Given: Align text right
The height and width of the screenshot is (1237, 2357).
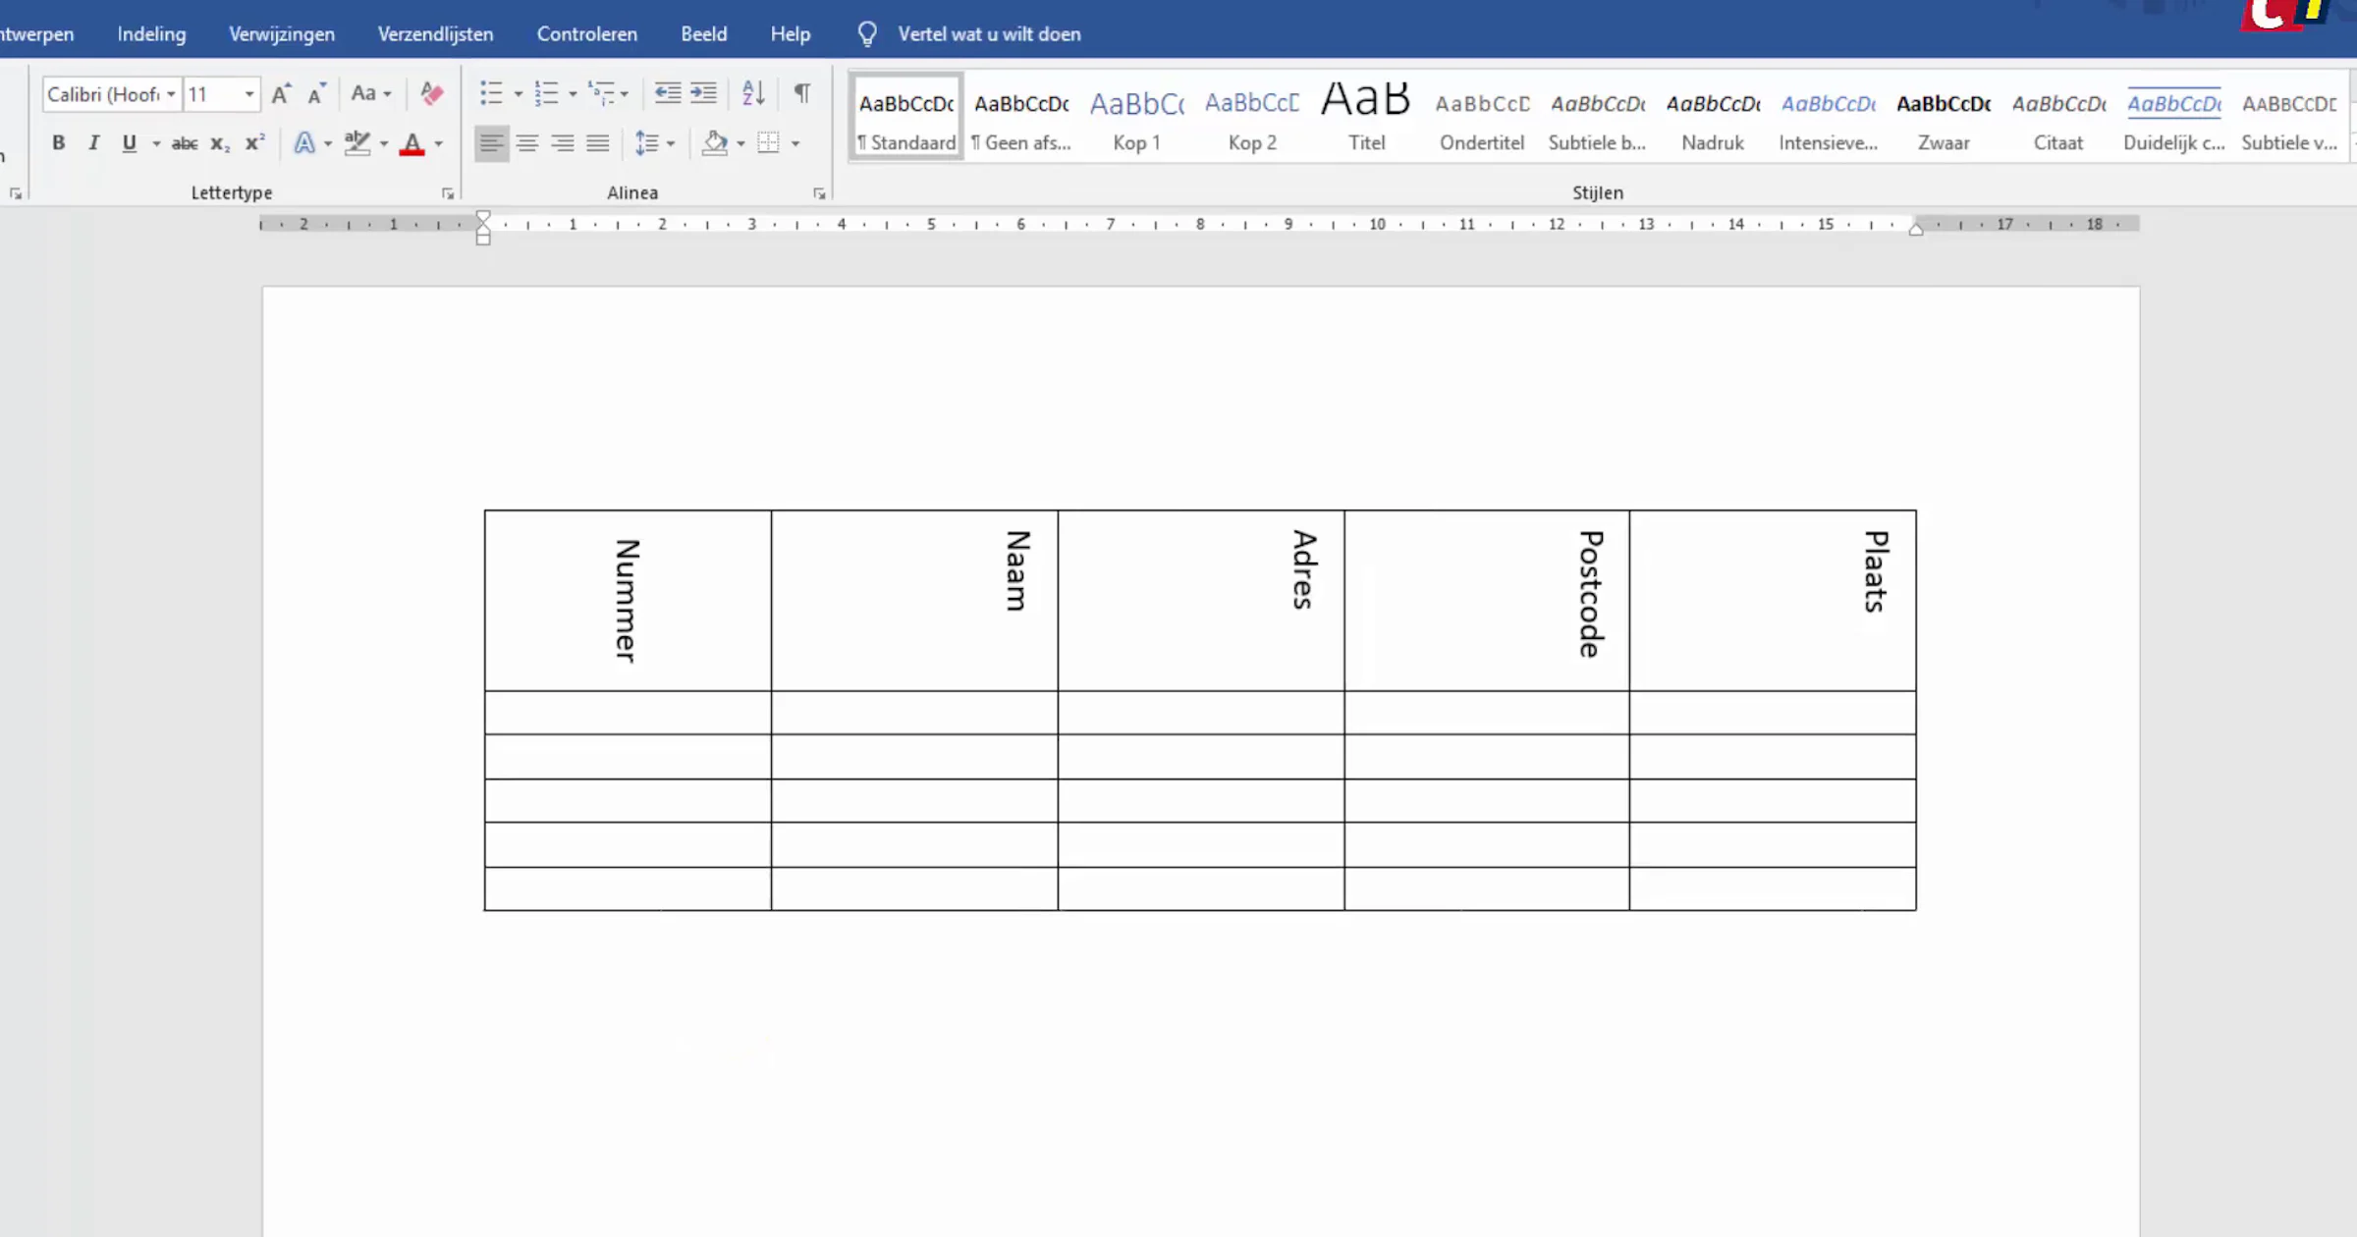Looking at the screenshot, I should 563,143.
